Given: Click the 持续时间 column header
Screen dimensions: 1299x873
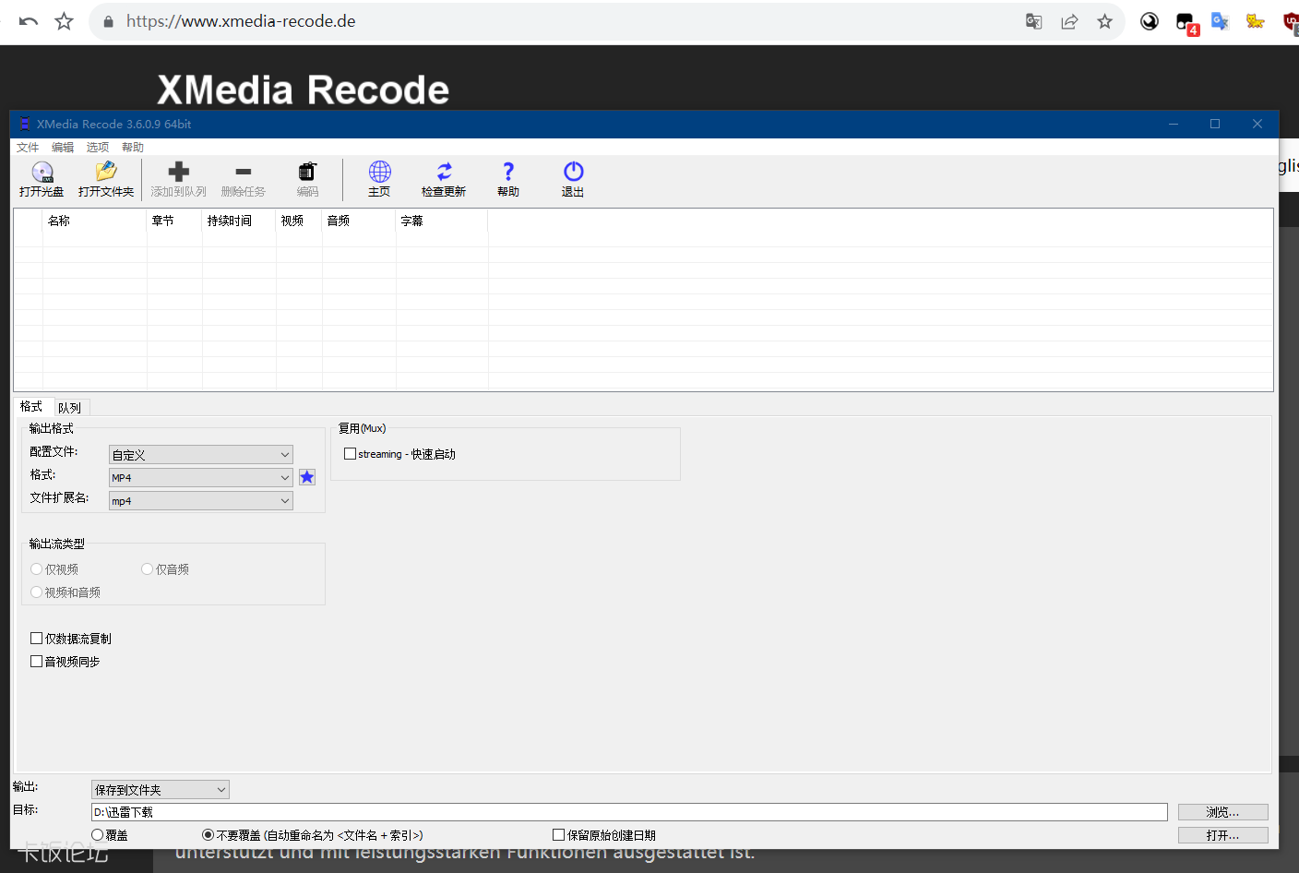Looking at the screenshot, I should [x=239, y=221].
